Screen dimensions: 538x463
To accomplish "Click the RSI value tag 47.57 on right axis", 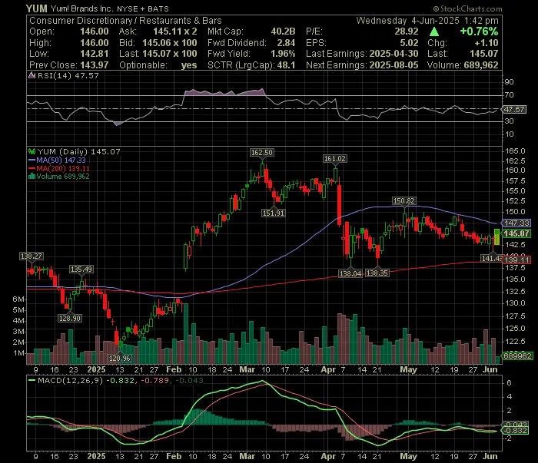I will [514, 109].
